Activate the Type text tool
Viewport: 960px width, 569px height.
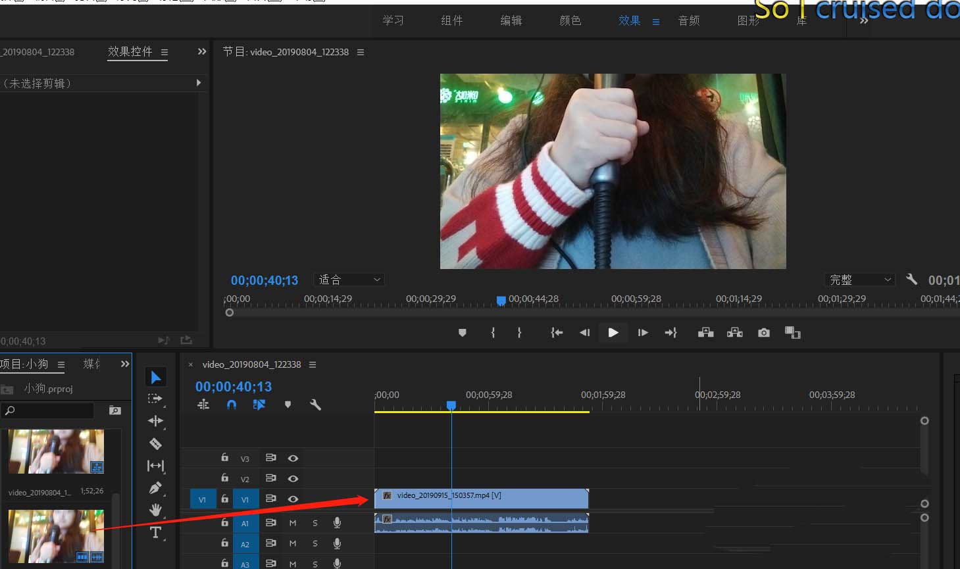(x=155, y=532)
